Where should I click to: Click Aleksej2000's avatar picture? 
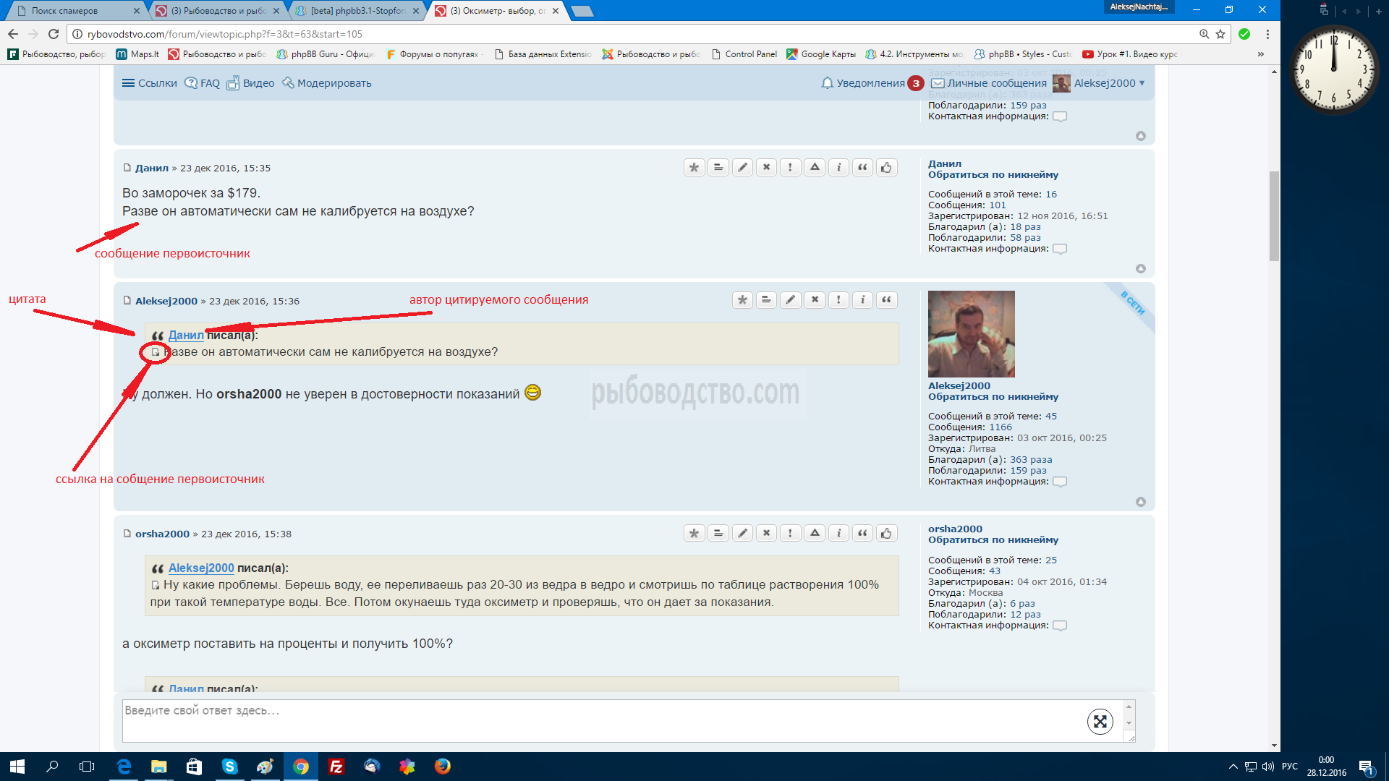pyautogui.click(x=971, y=334)
